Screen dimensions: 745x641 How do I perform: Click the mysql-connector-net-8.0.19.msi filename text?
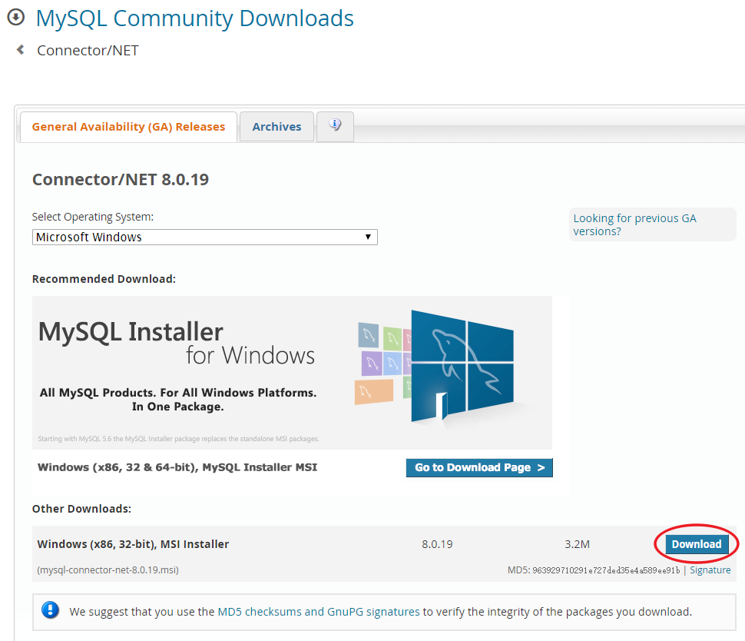(x=108, y=570)
